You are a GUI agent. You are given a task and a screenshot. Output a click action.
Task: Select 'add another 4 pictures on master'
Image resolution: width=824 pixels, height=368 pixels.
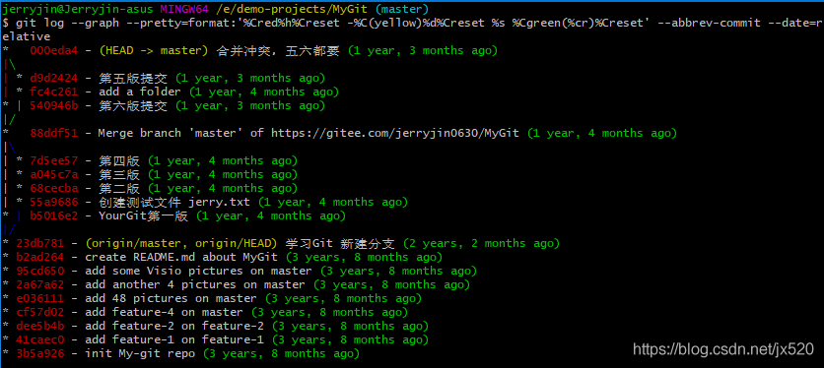coord(194,284)
